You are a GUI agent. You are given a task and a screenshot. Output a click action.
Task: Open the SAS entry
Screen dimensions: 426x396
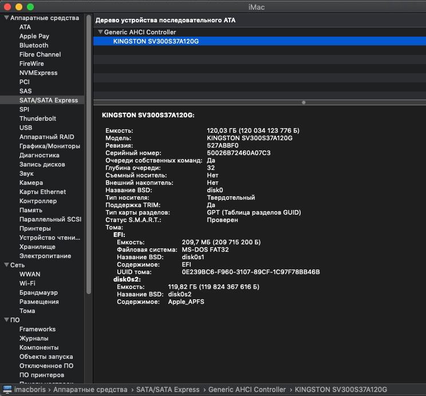click(26, 91)
